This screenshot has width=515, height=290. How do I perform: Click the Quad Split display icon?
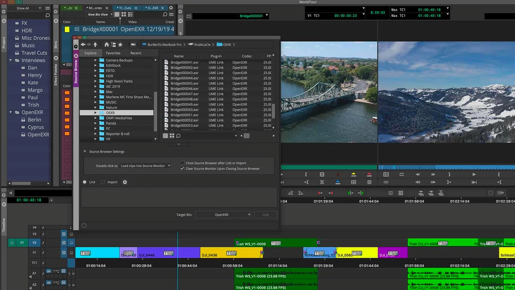pos(353,182)
